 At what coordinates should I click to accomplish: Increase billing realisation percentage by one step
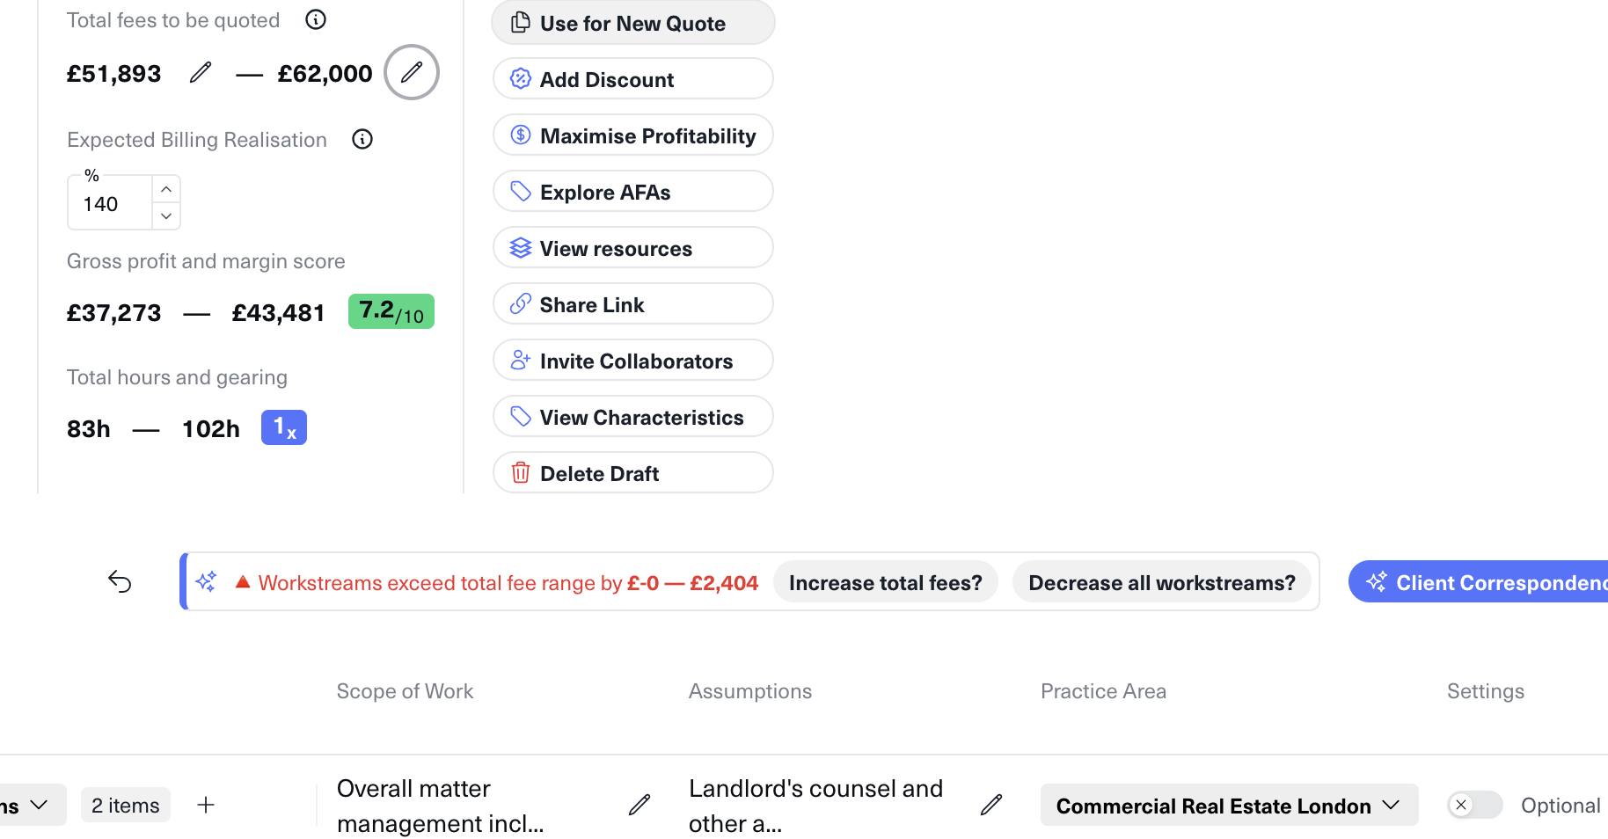166,189
